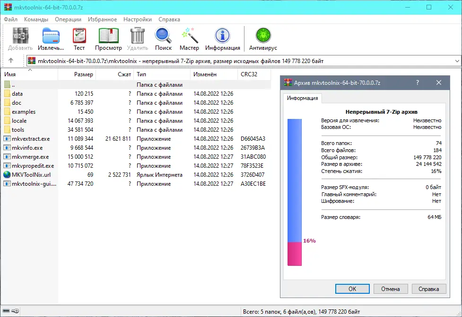Click the CRC32 value D66045A3
Image resolution: width=462 pixels, height=317 pixels.
[x=253, y=139]
